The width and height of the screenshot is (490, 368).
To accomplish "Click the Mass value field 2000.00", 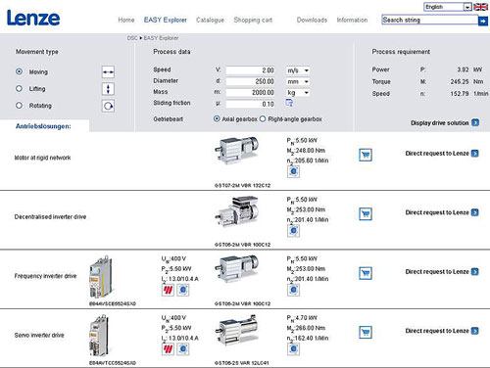I will pos(250,93).
